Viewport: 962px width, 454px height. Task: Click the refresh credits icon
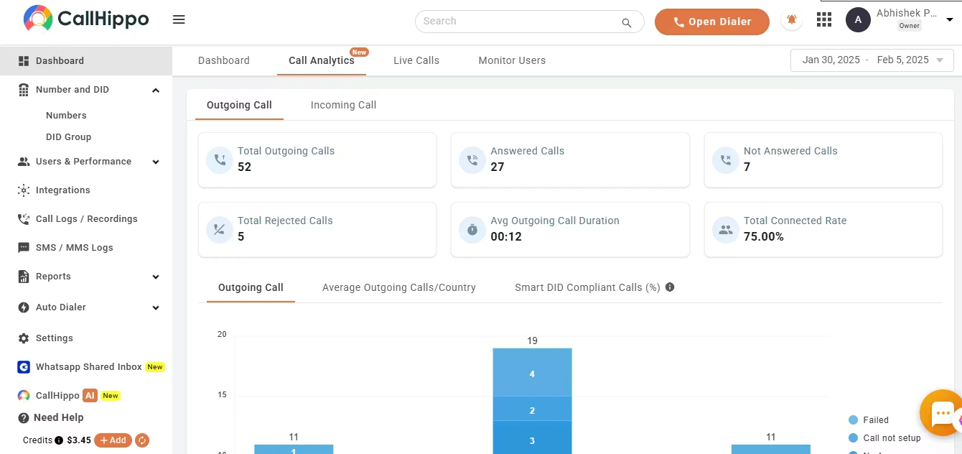coord(142,440)
